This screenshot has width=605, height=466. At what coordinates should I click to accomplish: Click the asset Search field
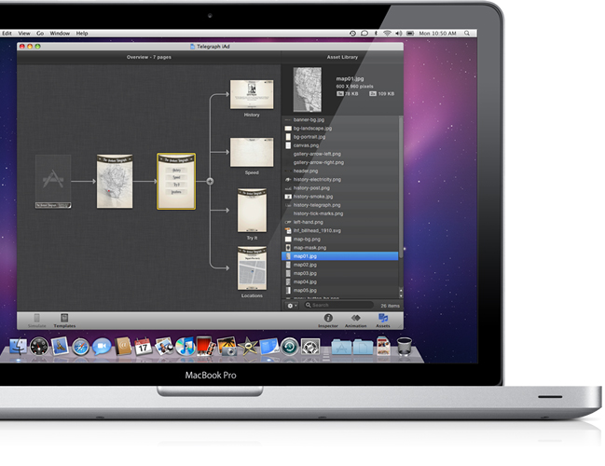339,305
